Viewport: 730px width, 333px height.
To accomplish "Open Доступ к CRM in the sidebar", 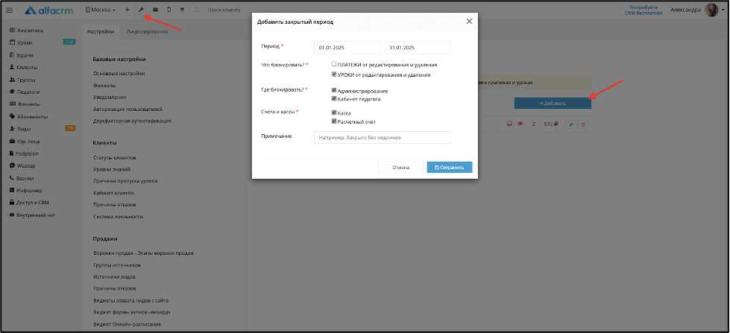I will click(33, 203).
